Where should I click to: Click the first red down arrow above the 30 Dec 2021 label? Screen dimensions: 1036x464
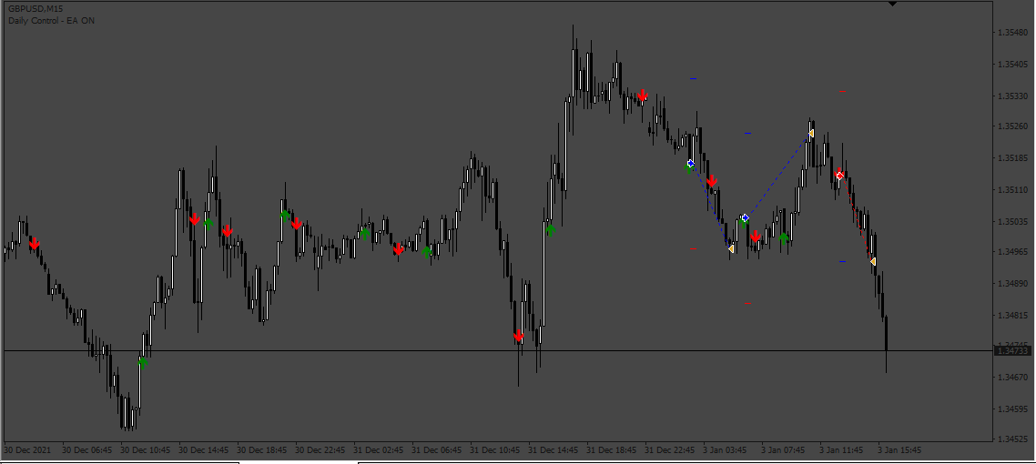[35, 244]
